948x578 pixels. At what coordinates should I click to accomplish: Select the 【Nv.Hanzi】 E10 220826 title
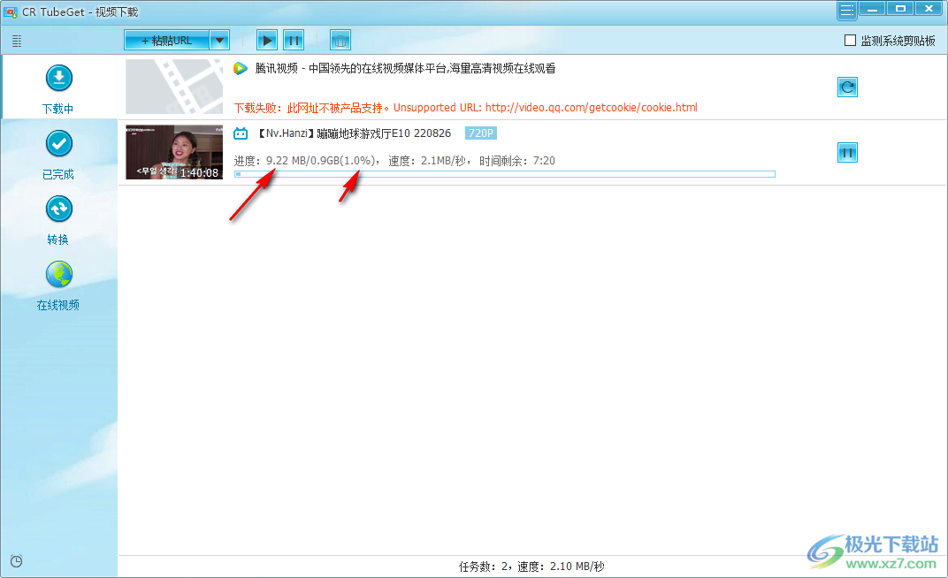coord(353,133)
